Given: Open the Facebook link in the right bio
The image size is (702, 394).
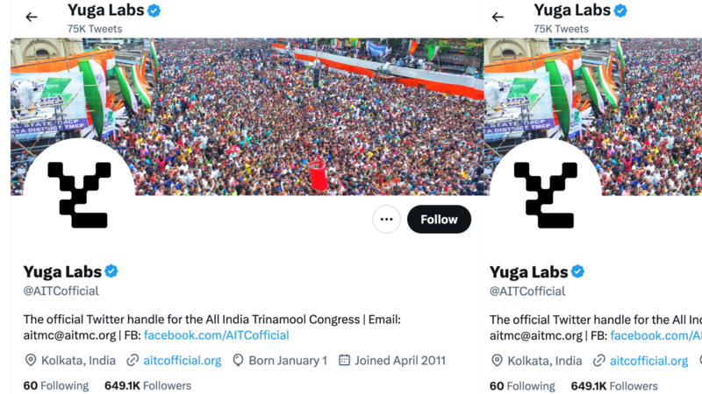Looking at the screenshot, I should 655,335.
